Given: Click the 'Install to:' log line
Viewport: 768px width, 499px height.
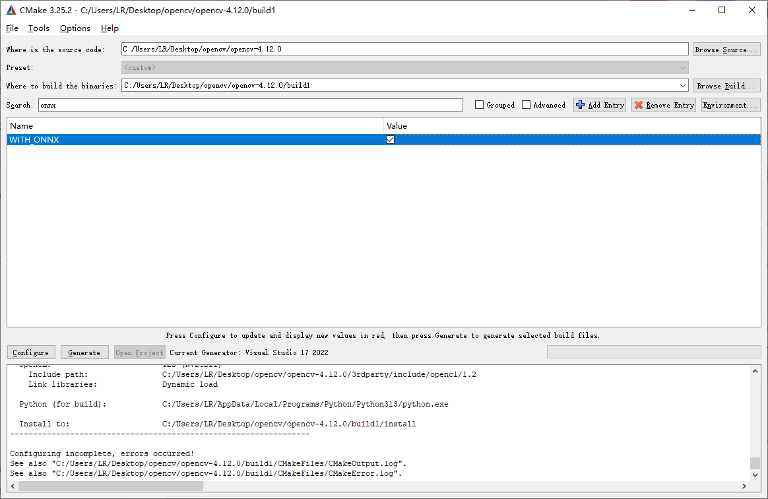Looking at the screenshot, I should [x=218, y=424].
